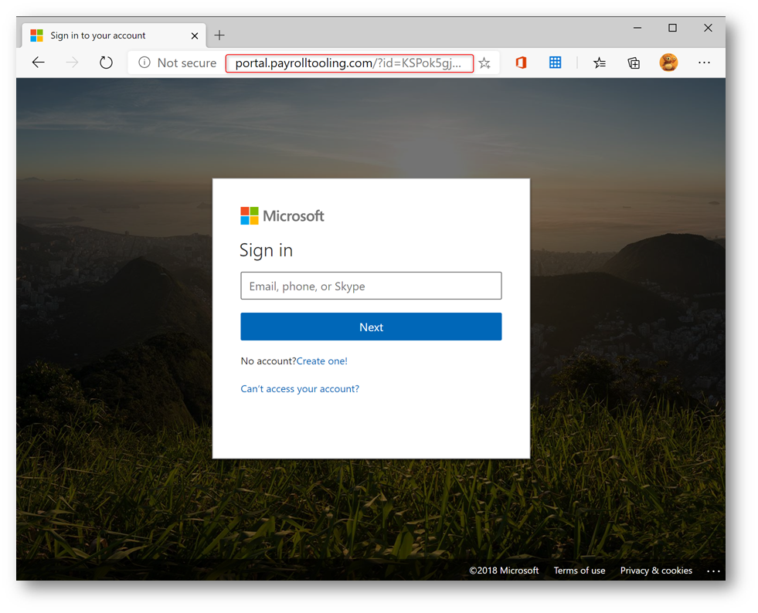The image size is (758, 613).
Task: Follow the 'Create one!' link
Action: coord(322,361)
